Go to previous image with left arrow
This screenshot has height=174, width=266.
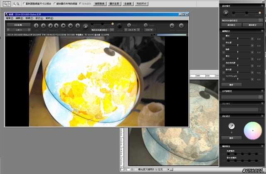pos(8,30)
